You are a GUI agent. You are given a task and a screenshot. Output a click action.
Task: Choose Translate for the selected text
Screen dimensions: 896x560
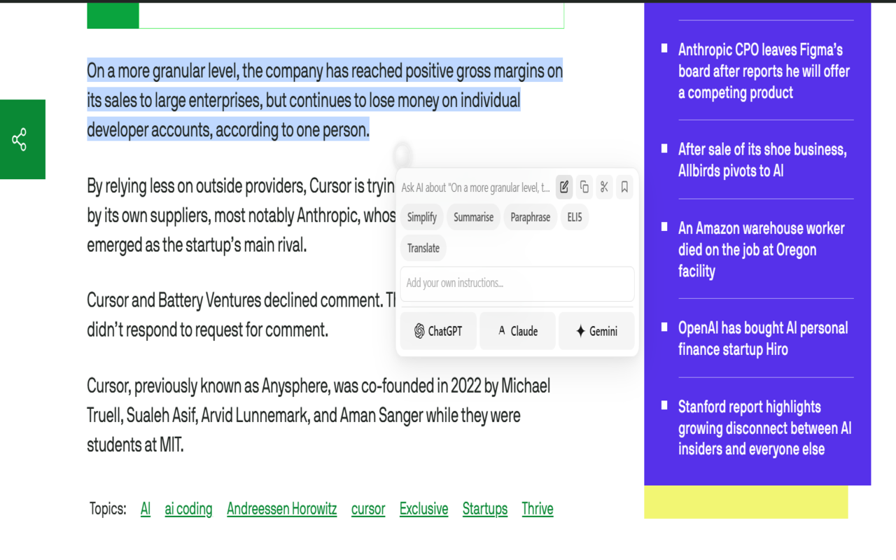[x=423, y=248]
